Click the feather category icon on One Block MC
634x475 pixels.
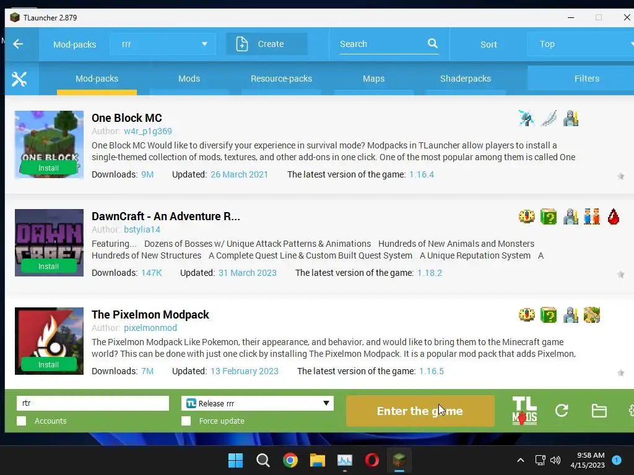pyautogui.click(x=549, y=118)
